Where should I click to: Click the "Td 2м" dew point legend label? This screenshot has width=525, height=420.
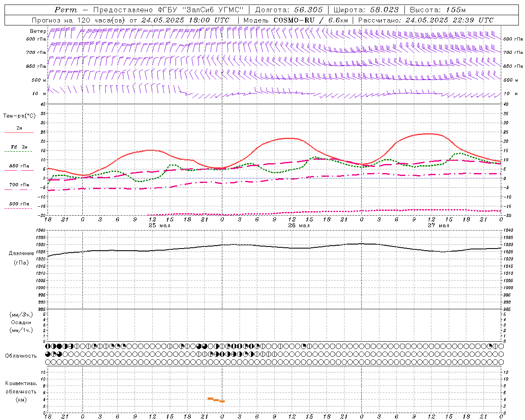click(19, 147)
